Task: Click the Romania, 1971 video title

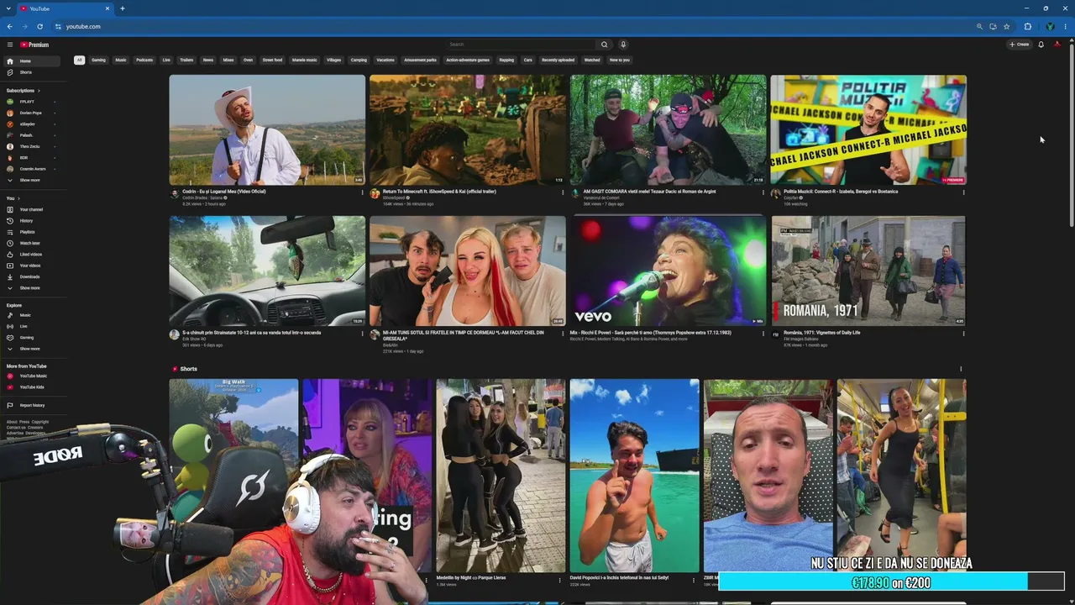Action: (821, 333)
